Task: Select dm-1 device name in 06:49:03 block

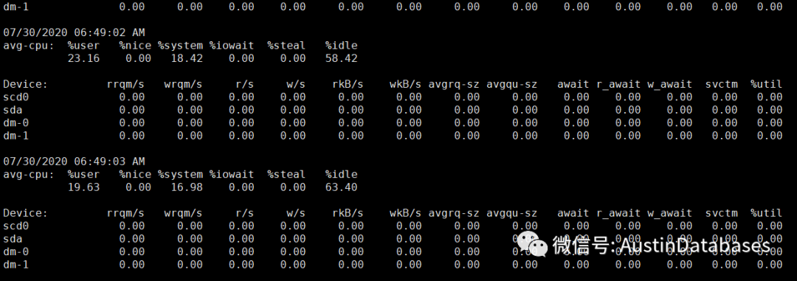Action: (x=16, y=265)
